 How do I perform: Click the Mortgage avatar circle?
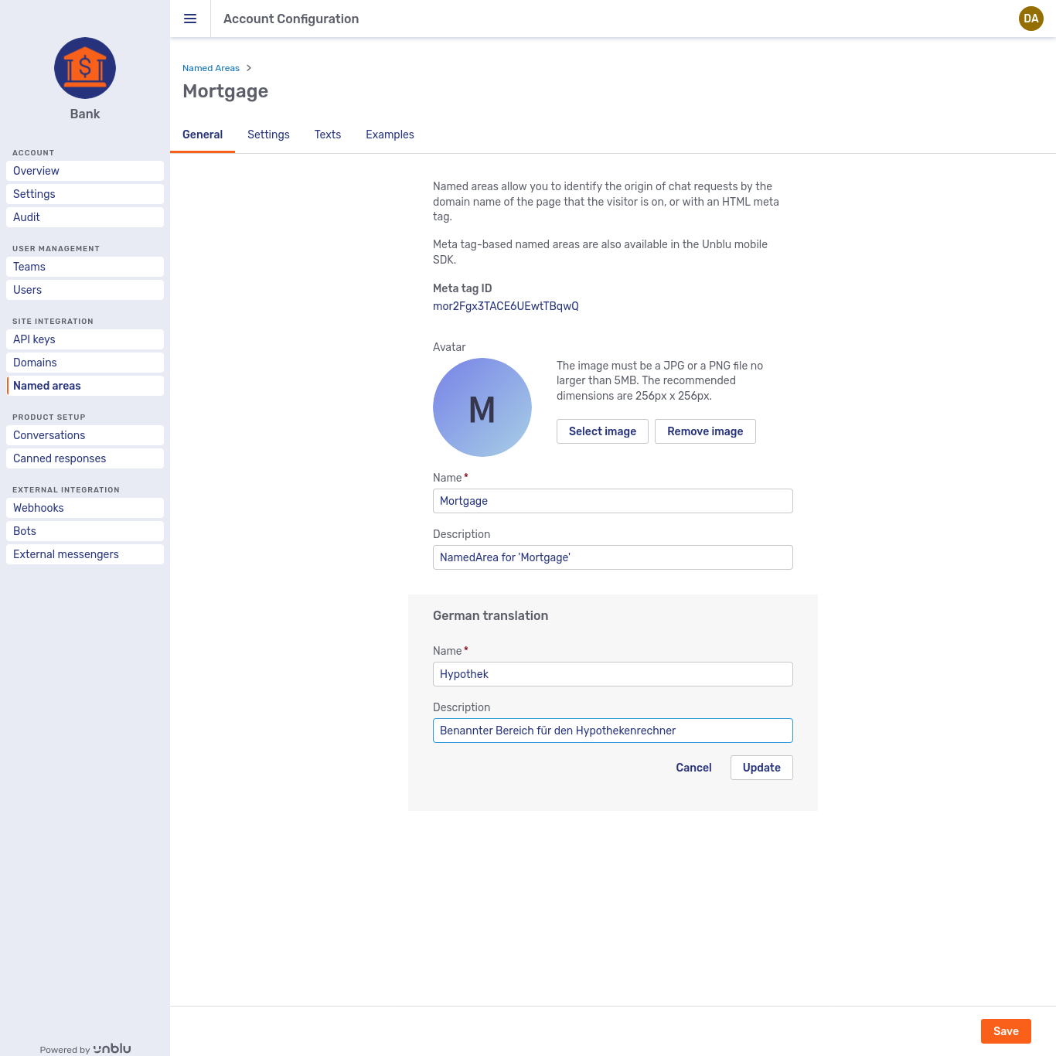point(482,407)
